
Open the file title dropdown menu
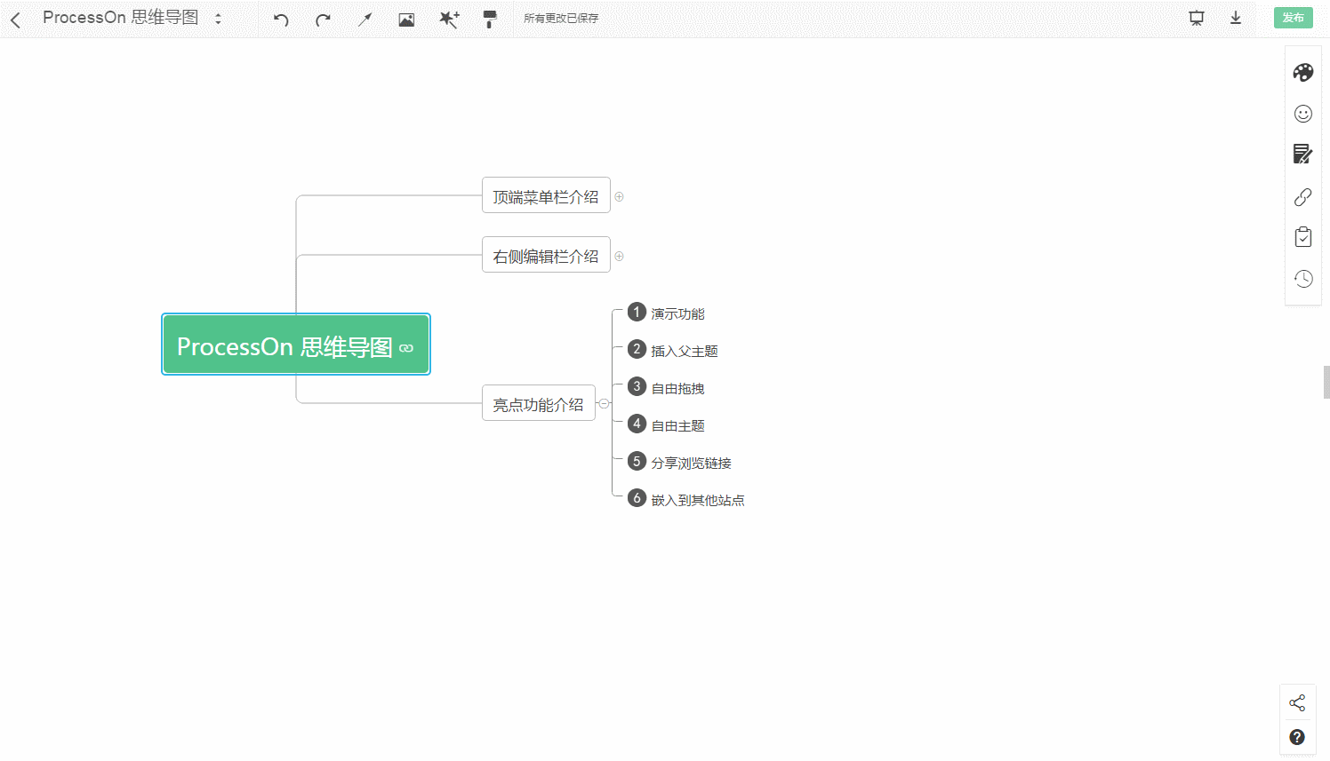pyautogui.click(x=218, y=18)
